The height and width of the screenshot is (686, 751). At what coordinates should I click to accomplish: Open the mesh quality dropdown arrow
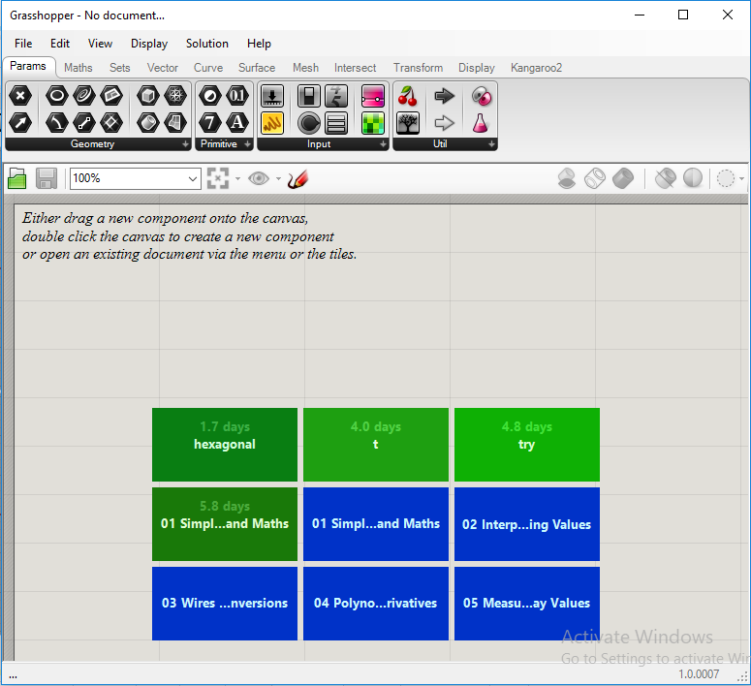(x=742, y=178)
